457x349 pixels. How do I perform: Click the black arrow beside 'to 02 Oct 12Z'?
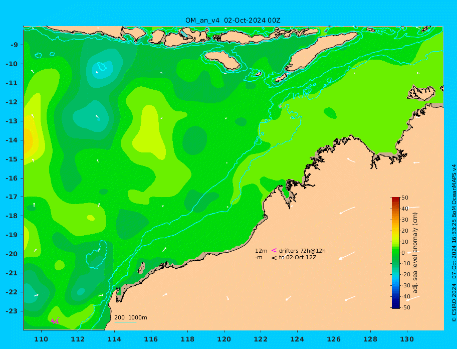point(274,258)
